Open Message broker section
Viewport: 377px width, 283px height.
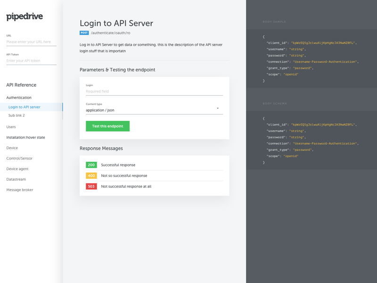click(20, 190)
